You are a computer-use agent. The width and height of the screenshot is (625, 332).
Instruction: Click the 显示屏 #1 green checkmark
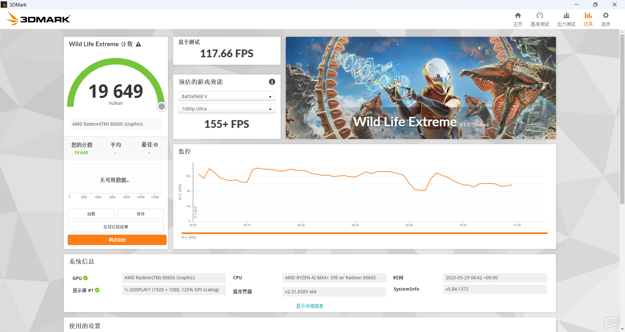pyautogui.click(x=97, y=290)
